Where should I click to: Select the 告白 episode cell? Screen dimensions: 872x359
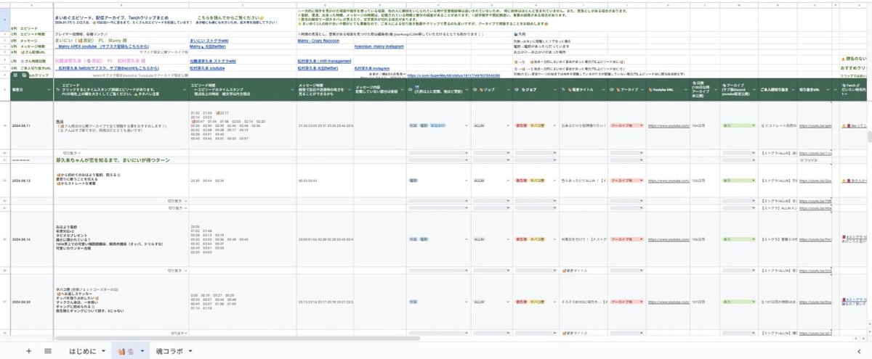(121, 126)
